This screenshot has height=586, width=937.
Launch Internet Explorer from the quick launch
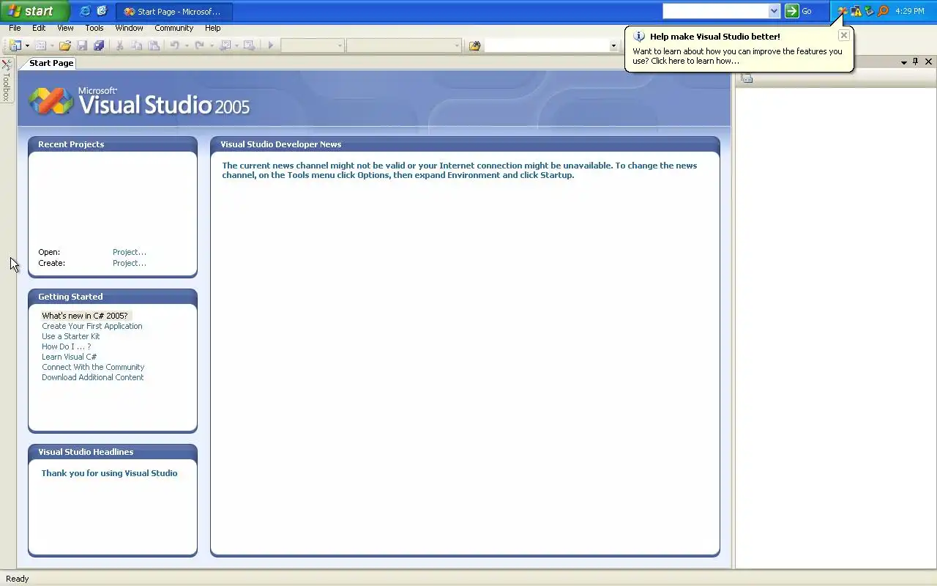tap(85, 11)
